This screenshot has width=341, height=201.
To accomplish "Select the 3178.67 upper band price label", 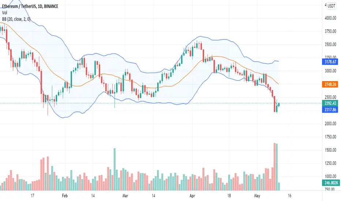I will point(330,62).
